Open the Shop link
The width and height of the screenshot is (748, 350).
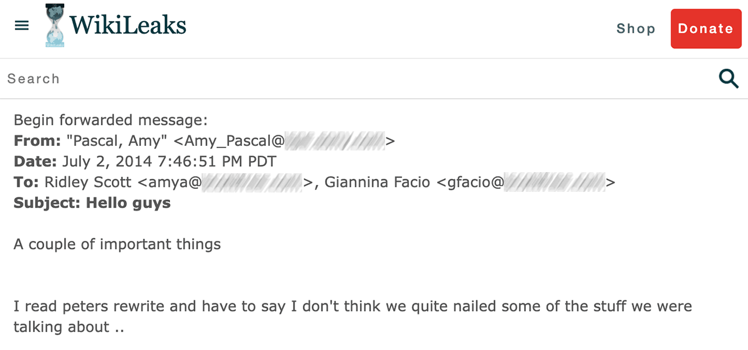636,29
